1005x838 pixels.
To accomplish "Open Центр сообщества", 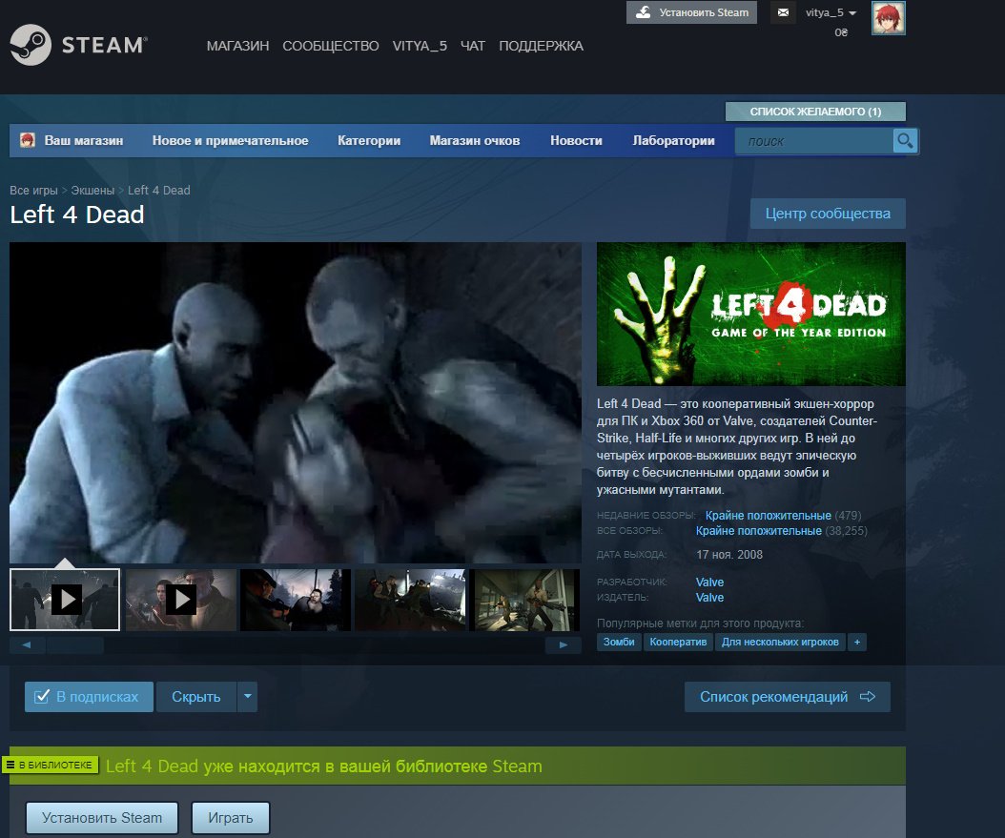I will coord(828,214).
